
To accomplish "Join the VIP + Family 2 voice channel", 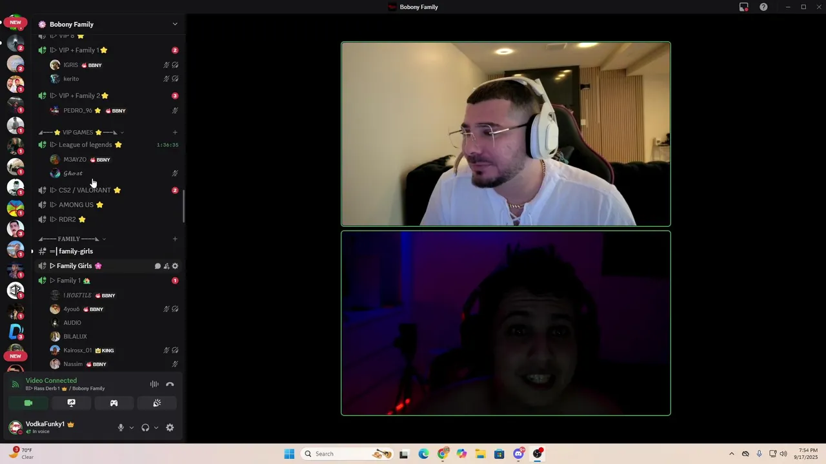I will pyautogui.click(x=108, y=95).
